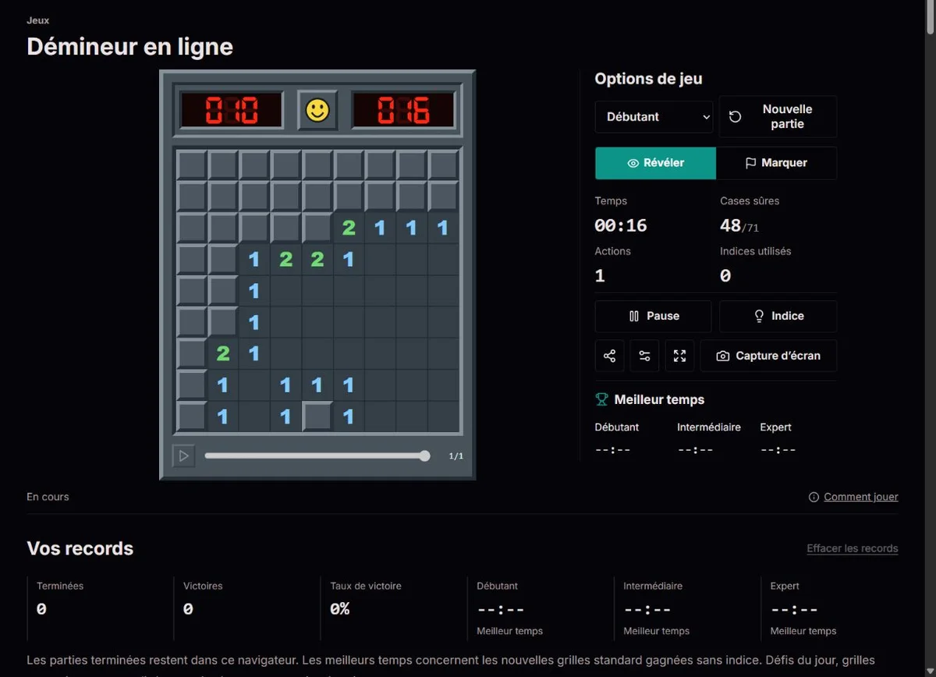Switch to Marquer flag mode
Image resolution: width=936 pixels, height=677 pixels.
776,163
